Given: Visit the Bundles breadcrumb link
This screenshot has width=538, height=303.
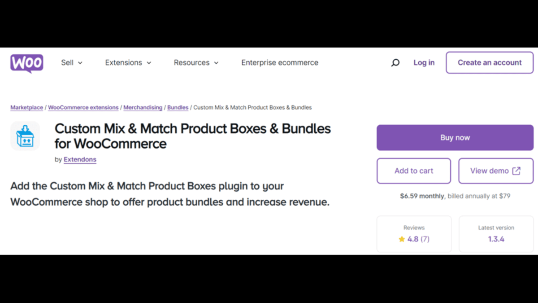Looking at the screenshot, I should (x=178, y=107).
